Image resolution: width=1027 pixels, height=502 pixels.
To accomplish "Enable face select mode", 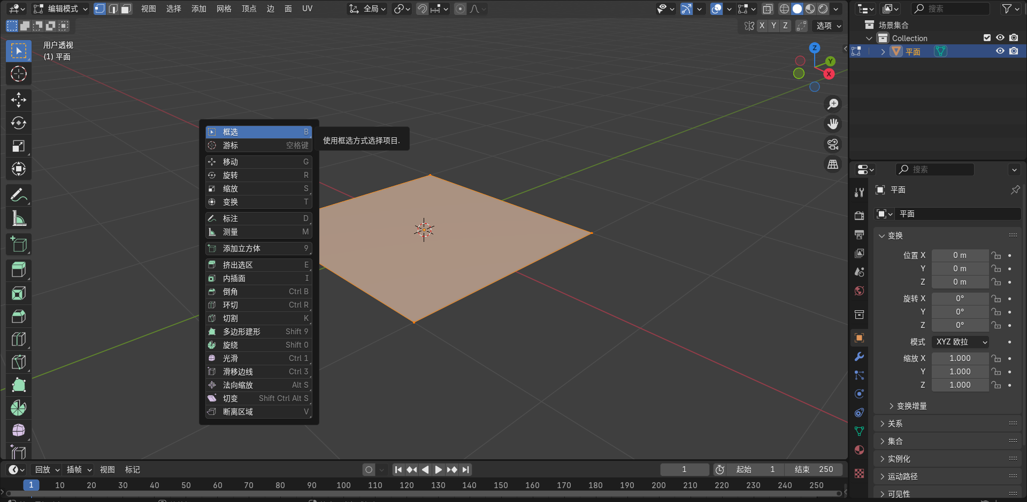I will [x=126, y=9].
